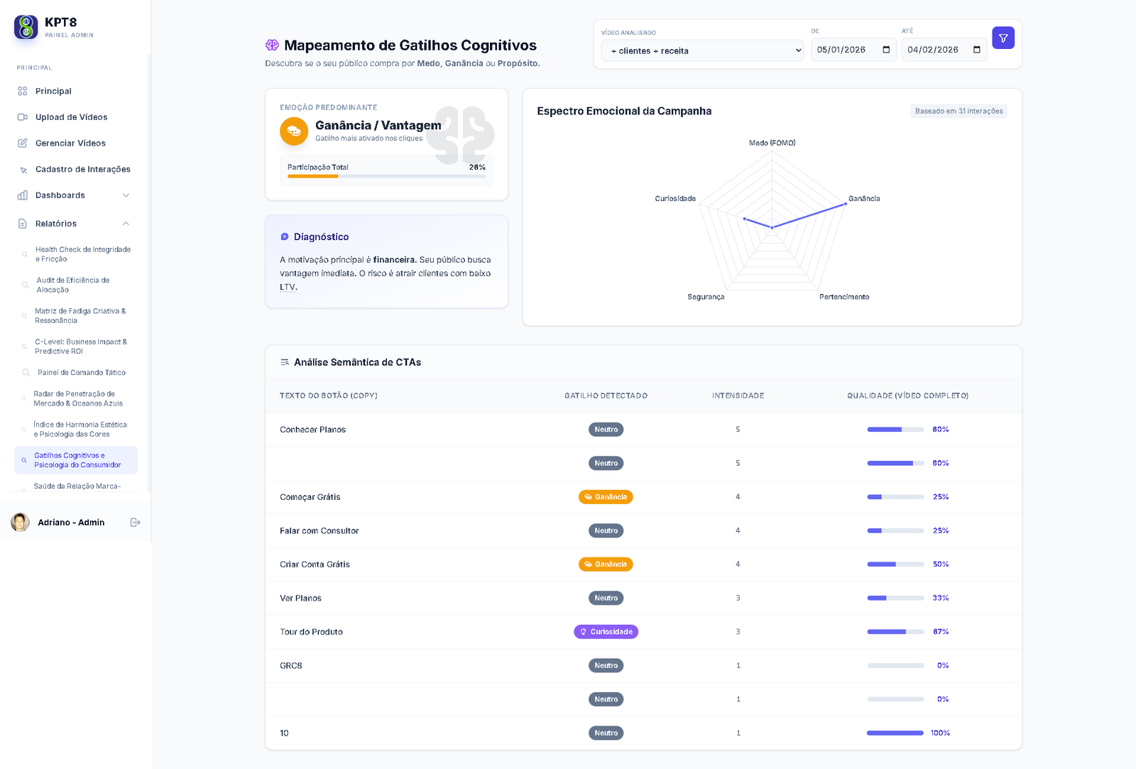Click the Curiosidade tag on Tour do Produto
The height and width of the screenshot is (769, 1136).
tap(606, 632)
